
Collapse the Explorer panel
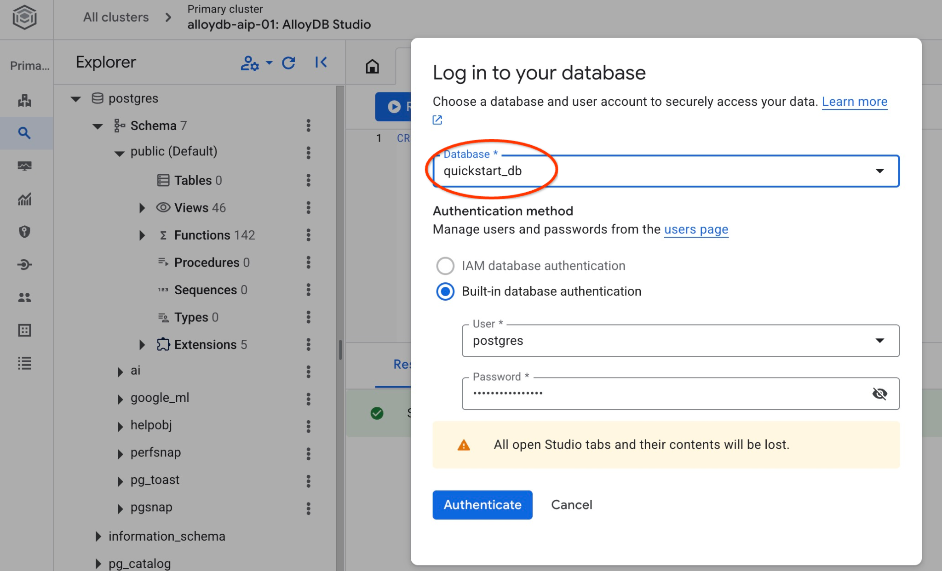point(321,63)
